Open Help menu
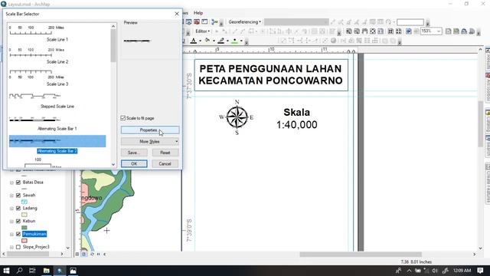490x276 pixels. coord(198,13)
